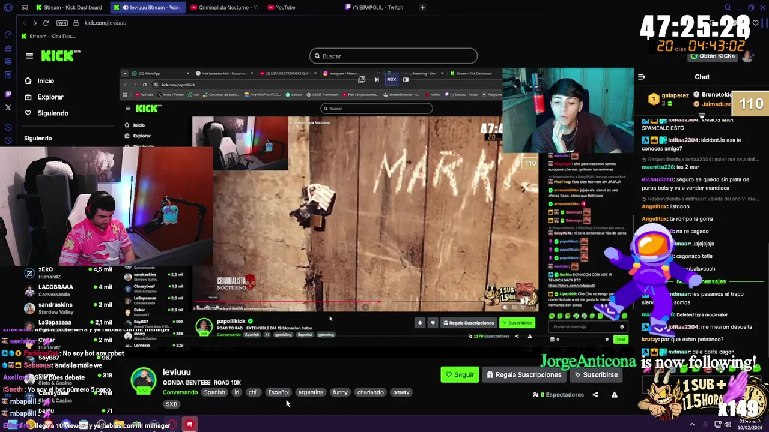Click small Regala Suscripciones in embedded stream
Screen dimensions: 769x432
pyautogui.click(x=469, y=323)
